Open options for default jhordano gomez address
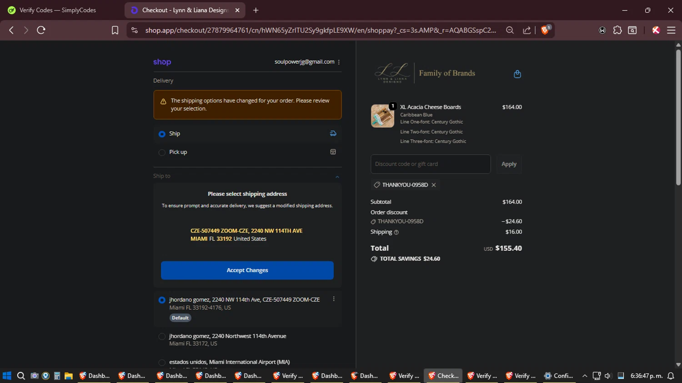682x383 pixels. click(334, 299)
